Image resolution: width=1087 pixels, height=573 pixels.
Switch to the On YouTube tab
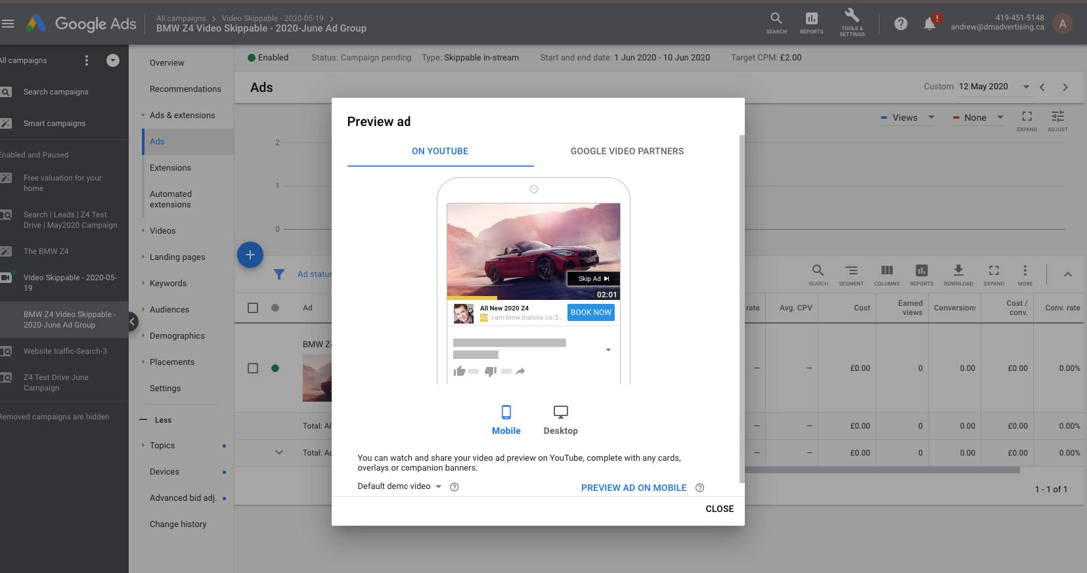[x=440, y=151]
